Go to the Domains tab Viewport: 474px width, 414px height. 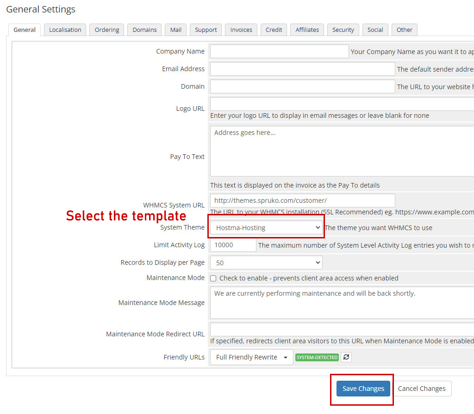click(144, 30)
